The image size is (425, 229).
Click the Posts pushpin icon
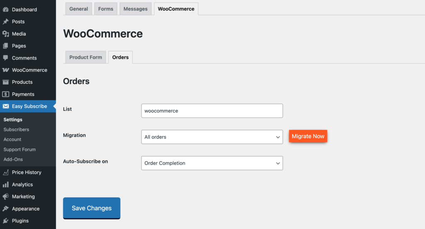coord(6,22)
